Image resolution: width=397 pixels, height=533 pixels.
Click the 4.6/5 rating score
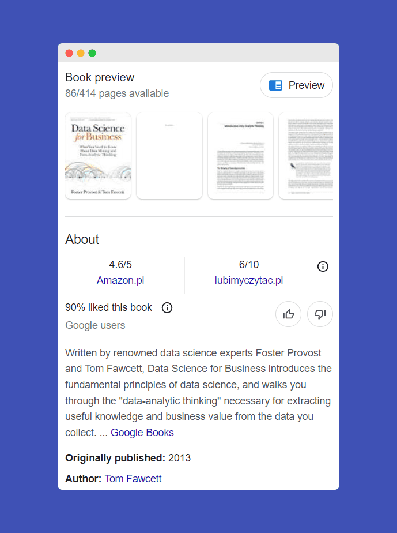120,265
